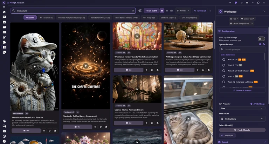269x144 pixels.
Task: Click the system prompt list scrollbar
Action: (x=265, y=57)
